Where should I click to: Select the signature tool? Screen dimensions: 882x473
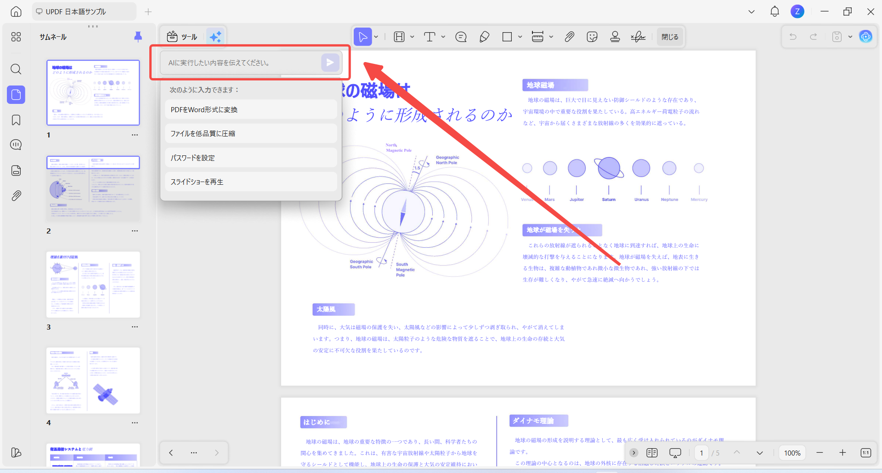coord(638,37)
